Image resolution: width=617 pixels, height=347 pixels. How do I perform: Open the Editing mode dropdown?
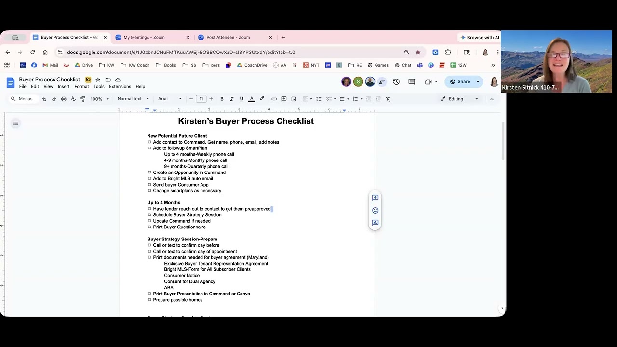point(459,99)
